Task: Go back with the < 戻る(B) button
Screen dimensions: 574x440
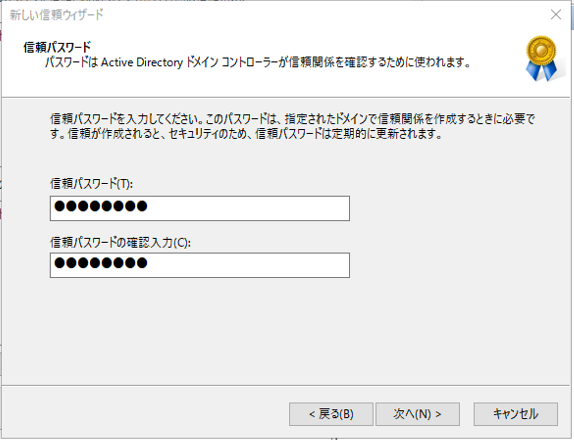Action: coord(331,414)
